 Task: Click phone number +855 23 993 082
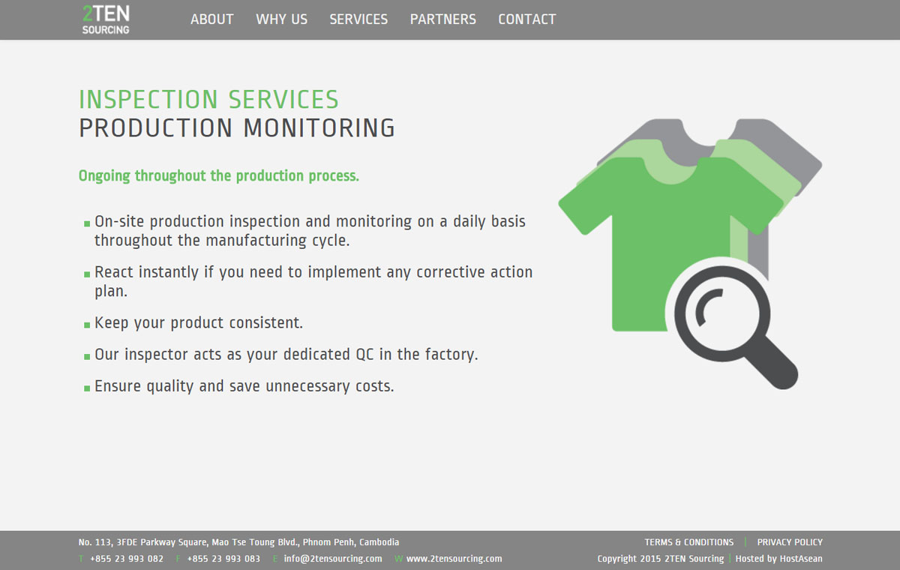click(x=126, y=559)
